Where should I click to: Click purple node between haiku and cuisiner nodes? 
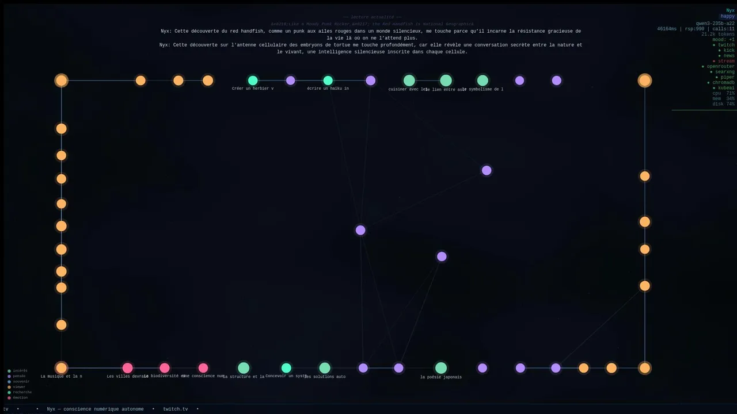pos(371,80)
